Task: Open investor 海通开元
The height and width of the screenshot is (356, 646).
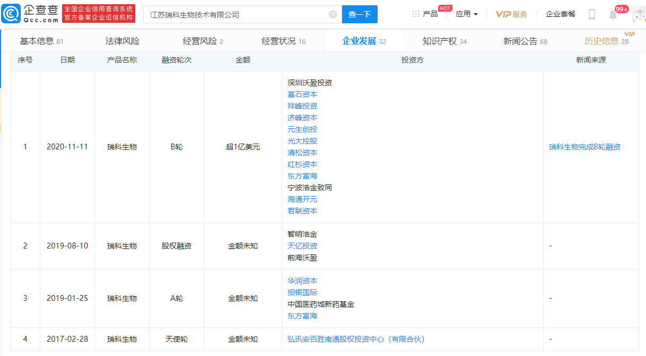Action: 302,199
